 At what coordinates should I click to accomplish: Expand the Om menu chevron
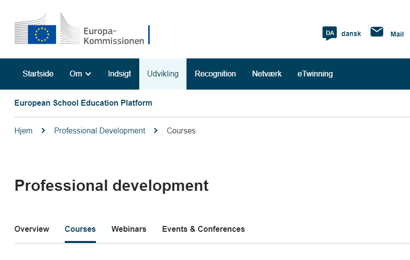click(x=89, y=74)
